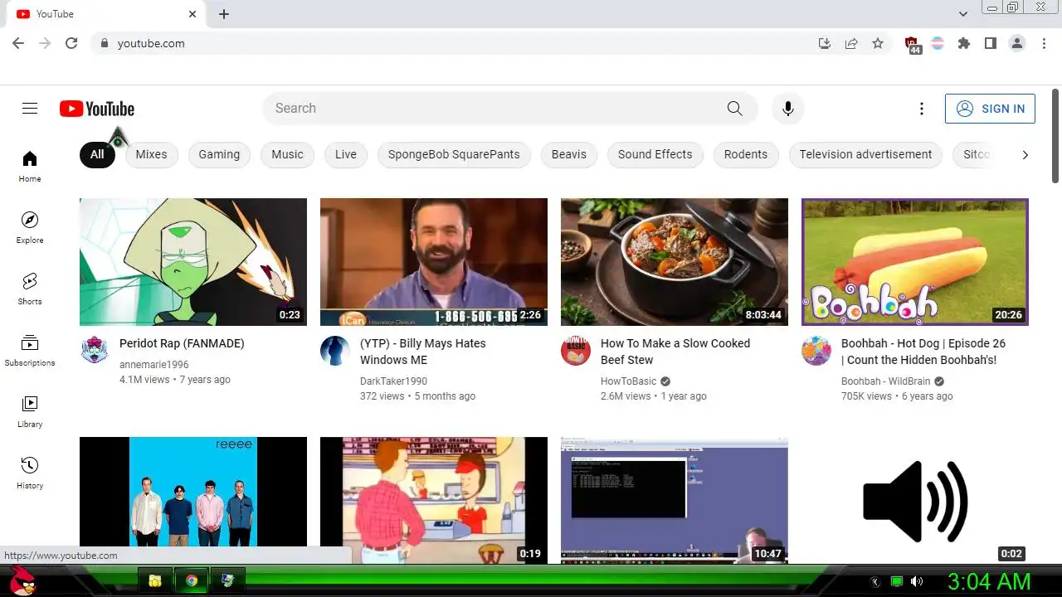Screen dimensions: 1062x597
Task: Open the Boohbah hot dog thumbnail
Action: coord(915,262)
